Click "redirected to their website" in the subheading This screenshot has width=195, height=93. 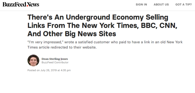coord(73,48)
